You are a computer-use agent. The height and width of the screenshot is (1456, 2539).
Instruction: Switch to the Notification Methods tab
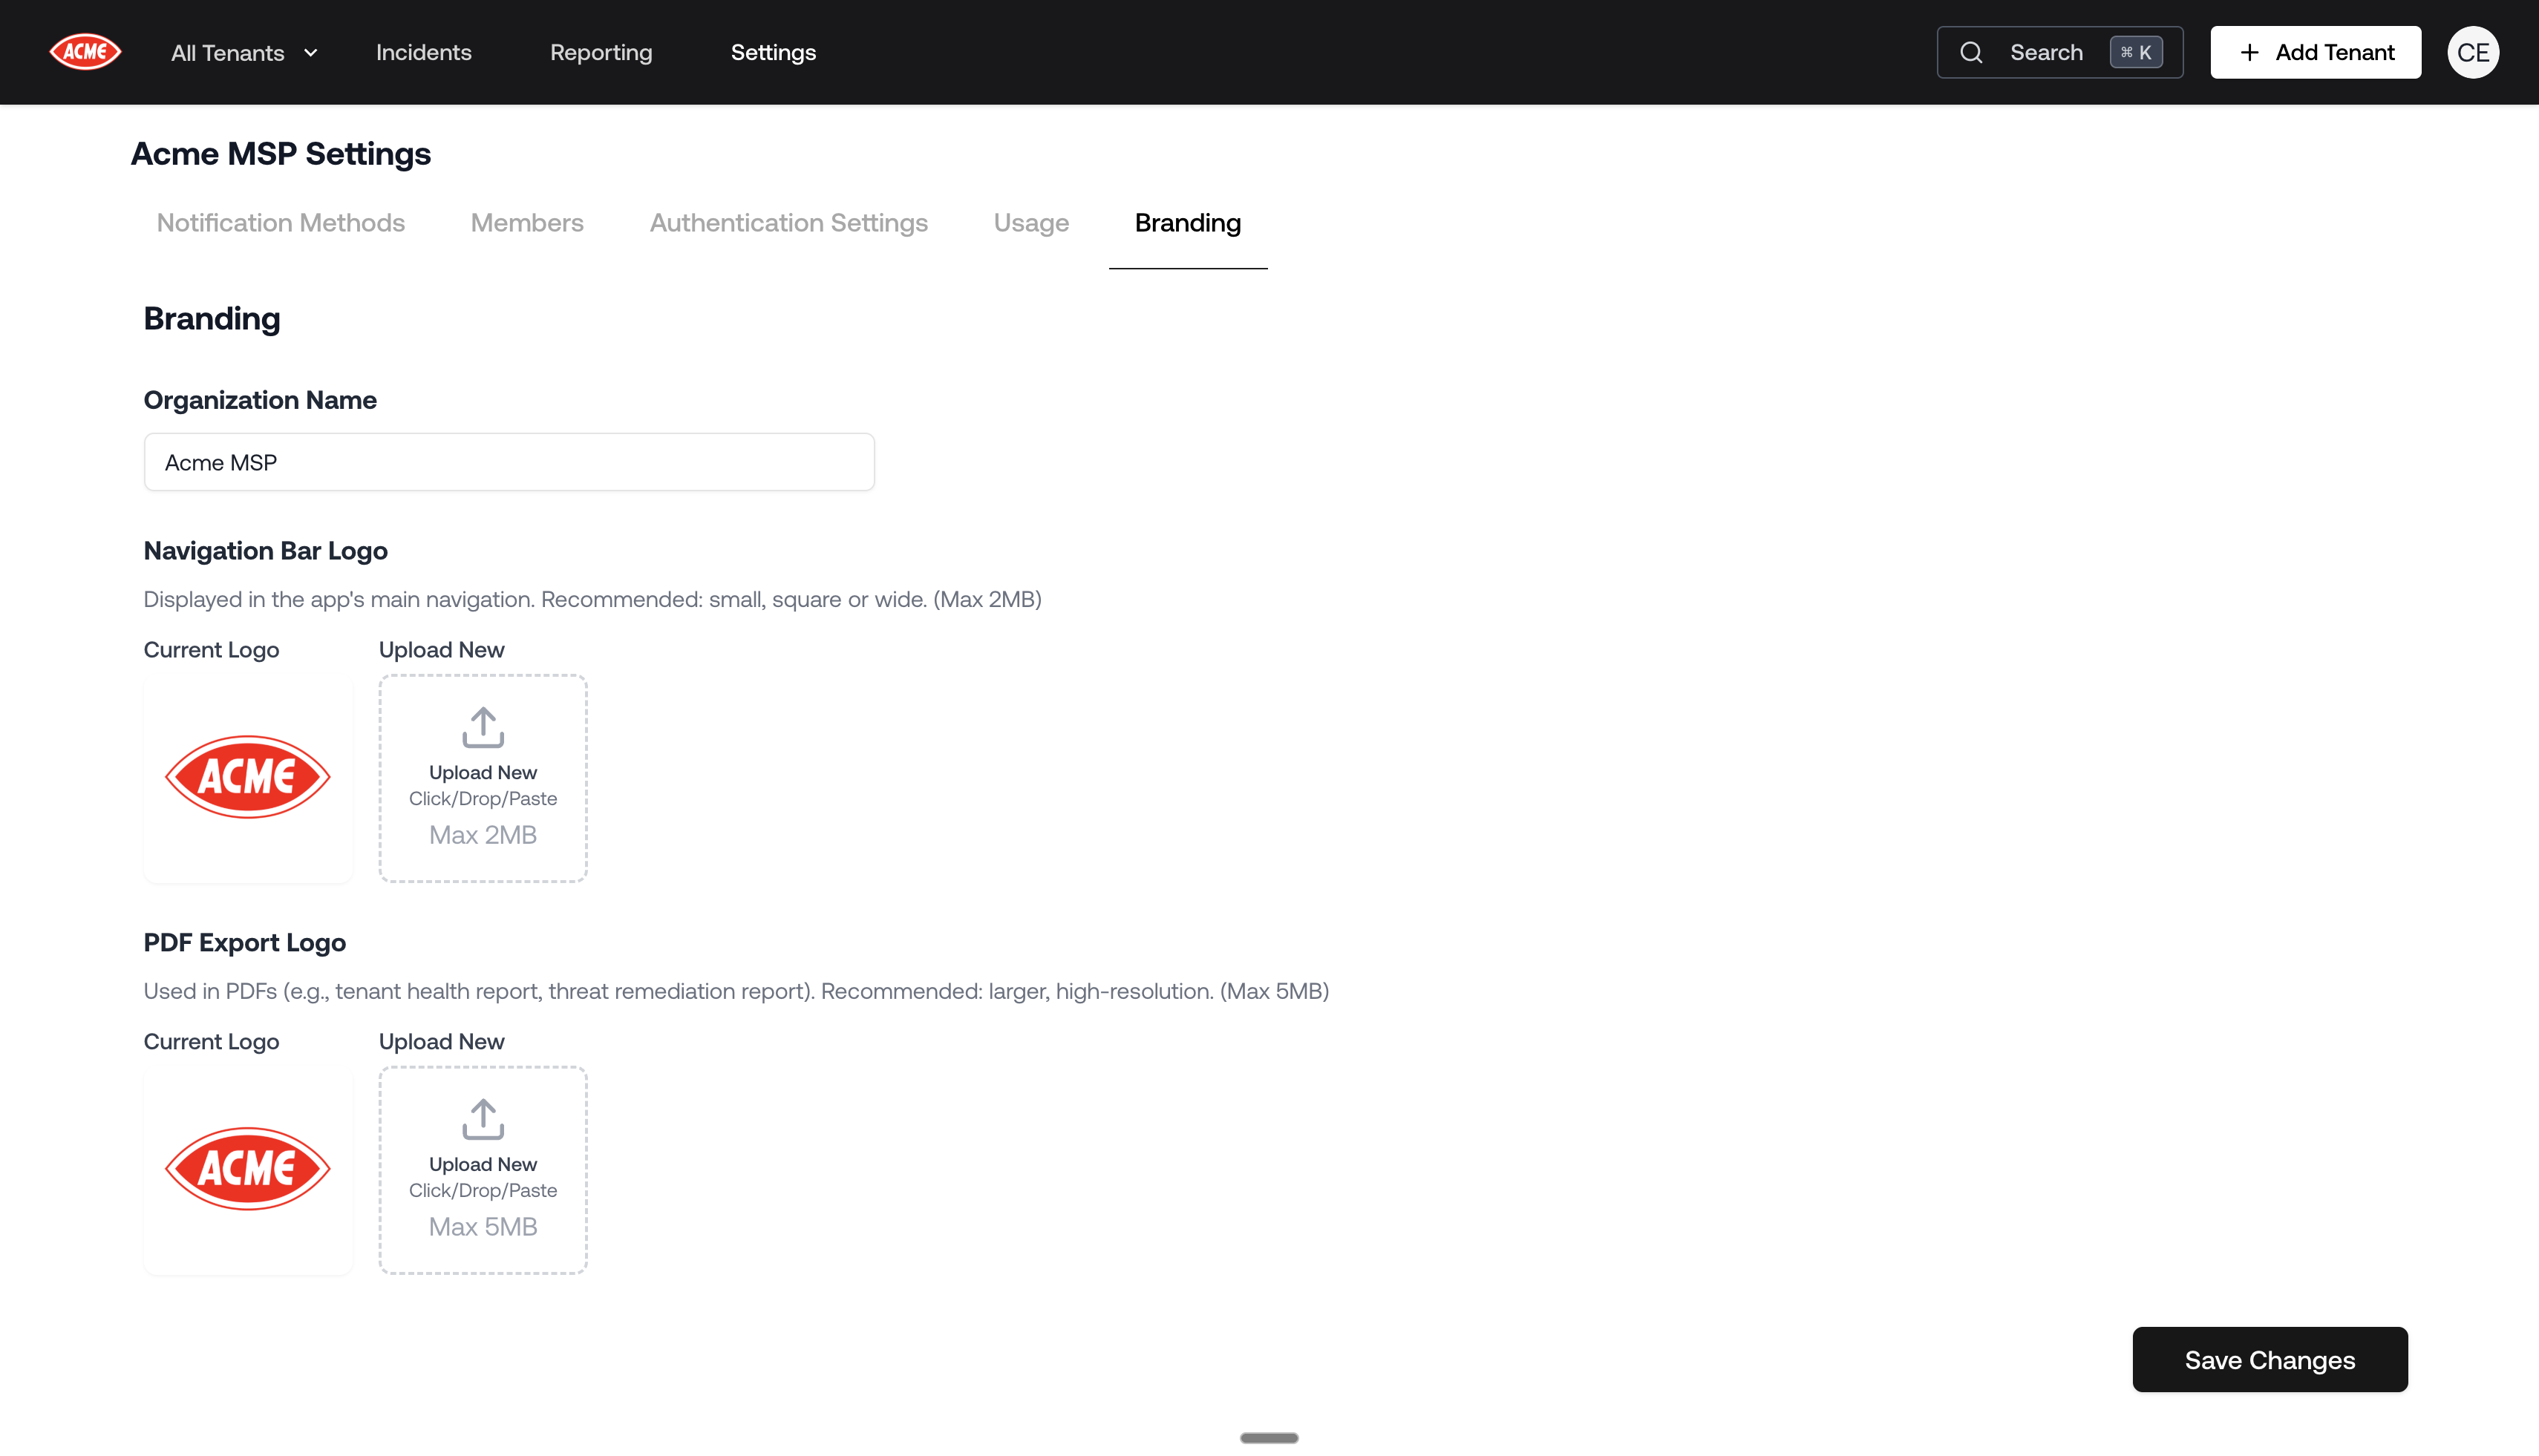(x=280, y=222)
